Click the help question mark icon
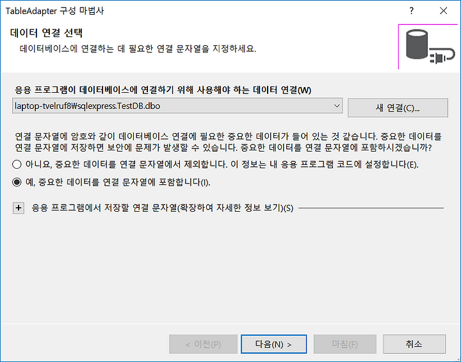 412,11
